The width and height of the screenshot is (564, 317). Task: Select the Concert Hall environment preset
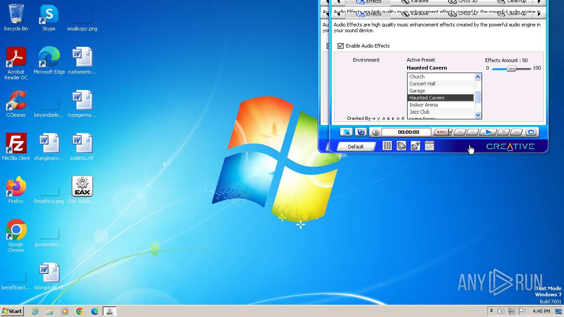pyautogui.click(x=441, y=84)
